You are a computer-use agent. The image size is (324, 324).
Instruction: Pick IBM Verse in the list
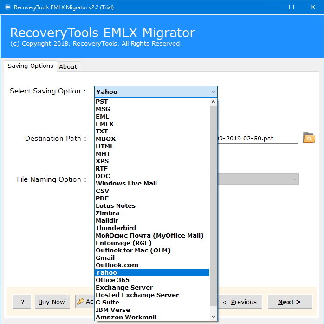tap(152, 310)
